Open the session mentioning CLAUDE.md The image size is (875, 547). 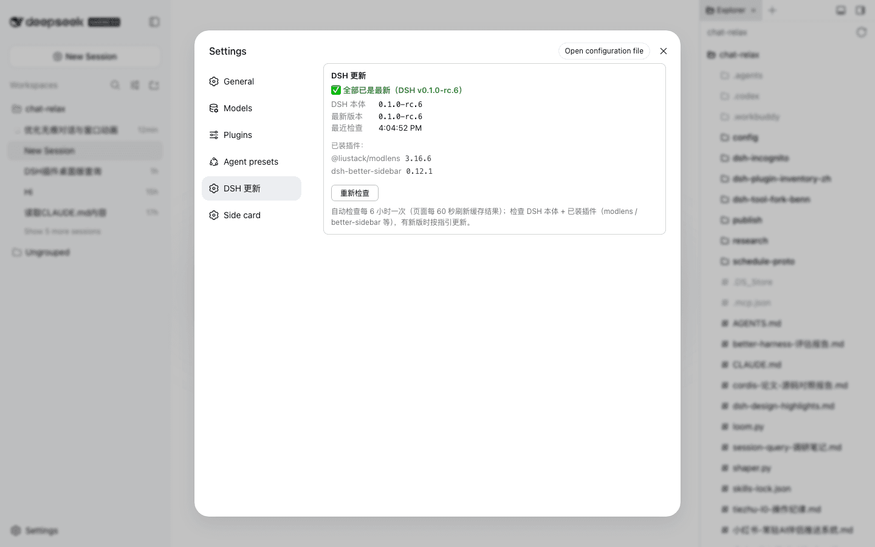(85, 213)
